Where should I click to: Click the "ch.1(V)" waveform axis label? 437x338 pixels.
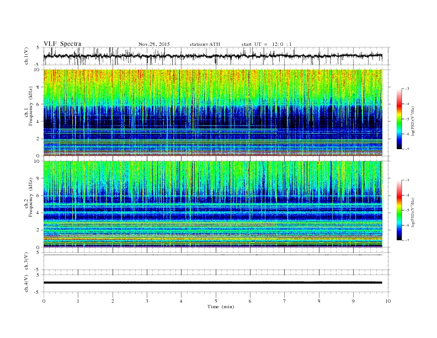26,56
